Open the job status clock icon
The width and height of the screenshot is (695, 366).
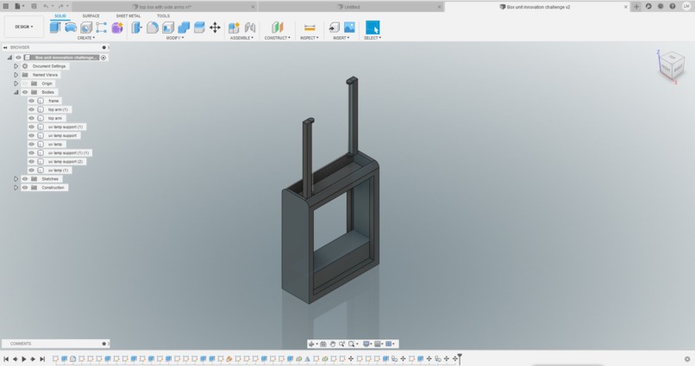661,7
